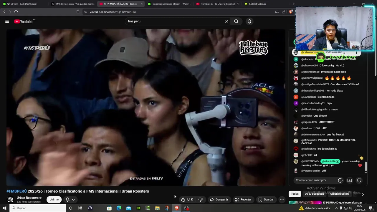Select the 'Urban Roosters' filter chip
This screenshot has height=212, width=377.
coord(340,194)
